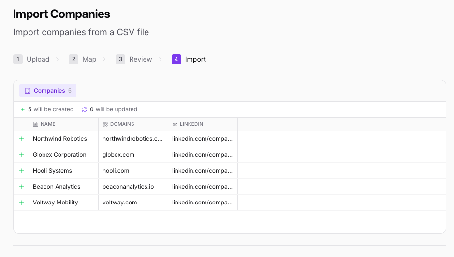Select the Globex Corporation name cell

click(64, 155)
